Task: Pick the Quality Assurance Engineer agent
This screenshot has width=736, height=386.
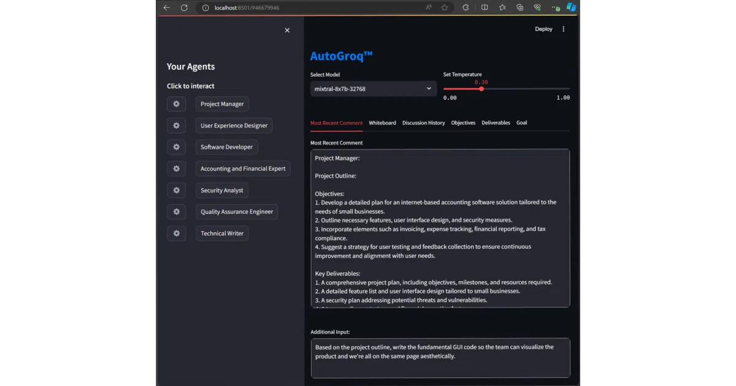Action: point(237,212)
